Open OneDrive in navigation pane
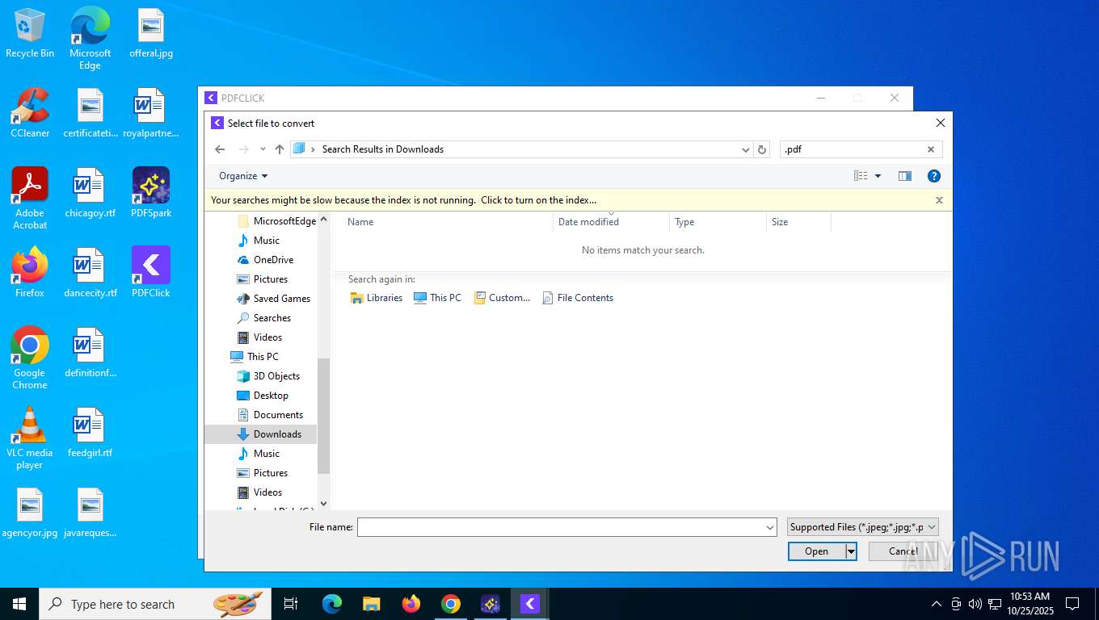 [265, 260]
